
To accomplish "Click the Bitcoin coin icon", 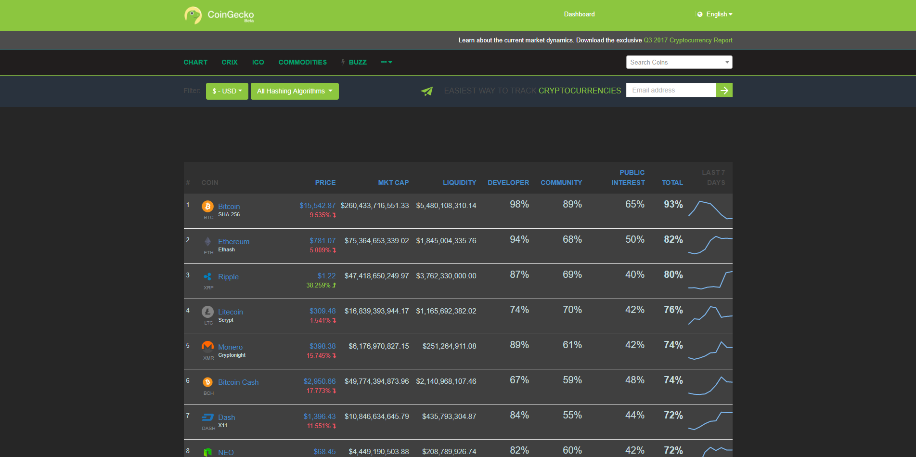I will point(207,207).
